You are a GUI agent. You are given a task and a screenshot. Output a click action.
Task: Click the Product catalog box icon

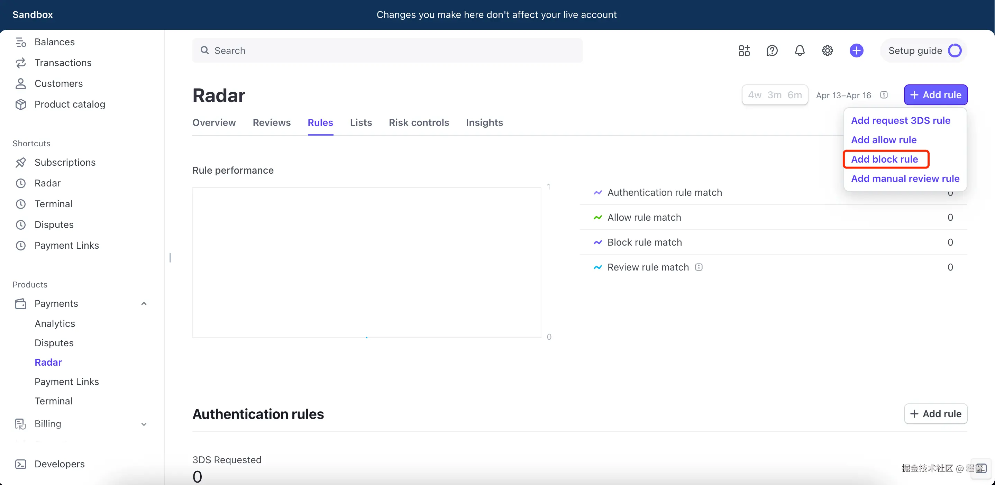(21, 104)
